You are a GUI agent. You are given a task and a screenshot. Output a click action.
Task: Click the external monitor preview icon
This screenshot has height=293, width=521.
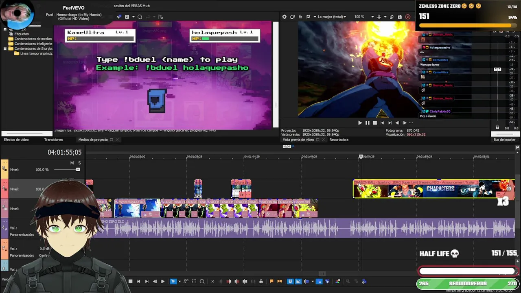click(x=292, y=17)
